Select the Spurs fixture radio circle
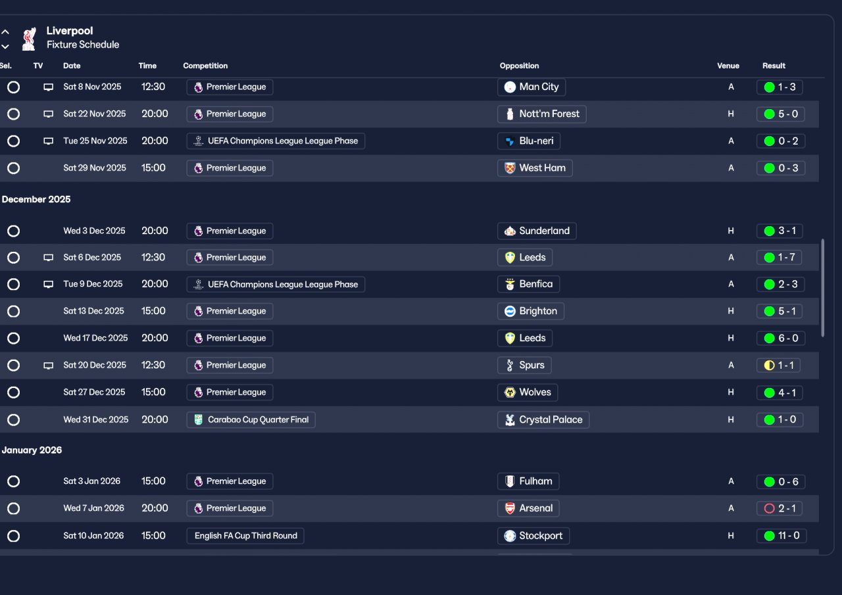The image size is (842, 595). tap(13, 366)
